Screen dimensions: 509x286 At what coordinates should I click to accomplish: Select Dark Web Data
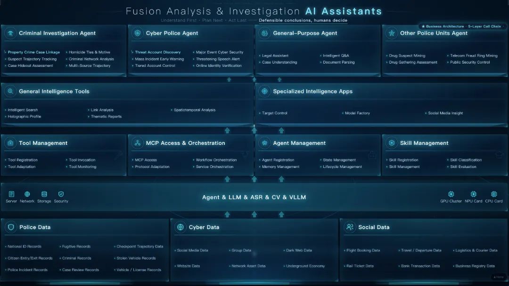299,250
